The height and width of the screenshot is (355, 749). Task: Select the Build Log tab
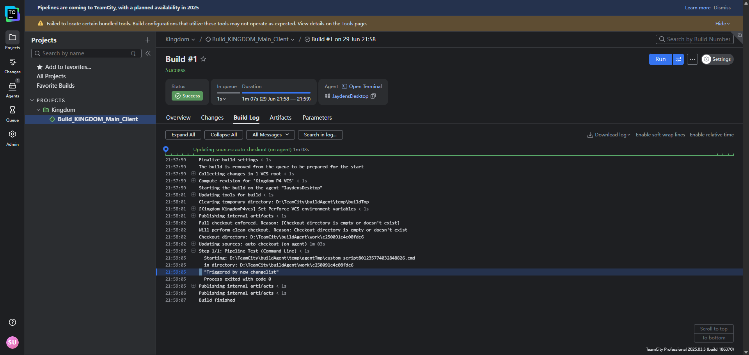(246, 118)
